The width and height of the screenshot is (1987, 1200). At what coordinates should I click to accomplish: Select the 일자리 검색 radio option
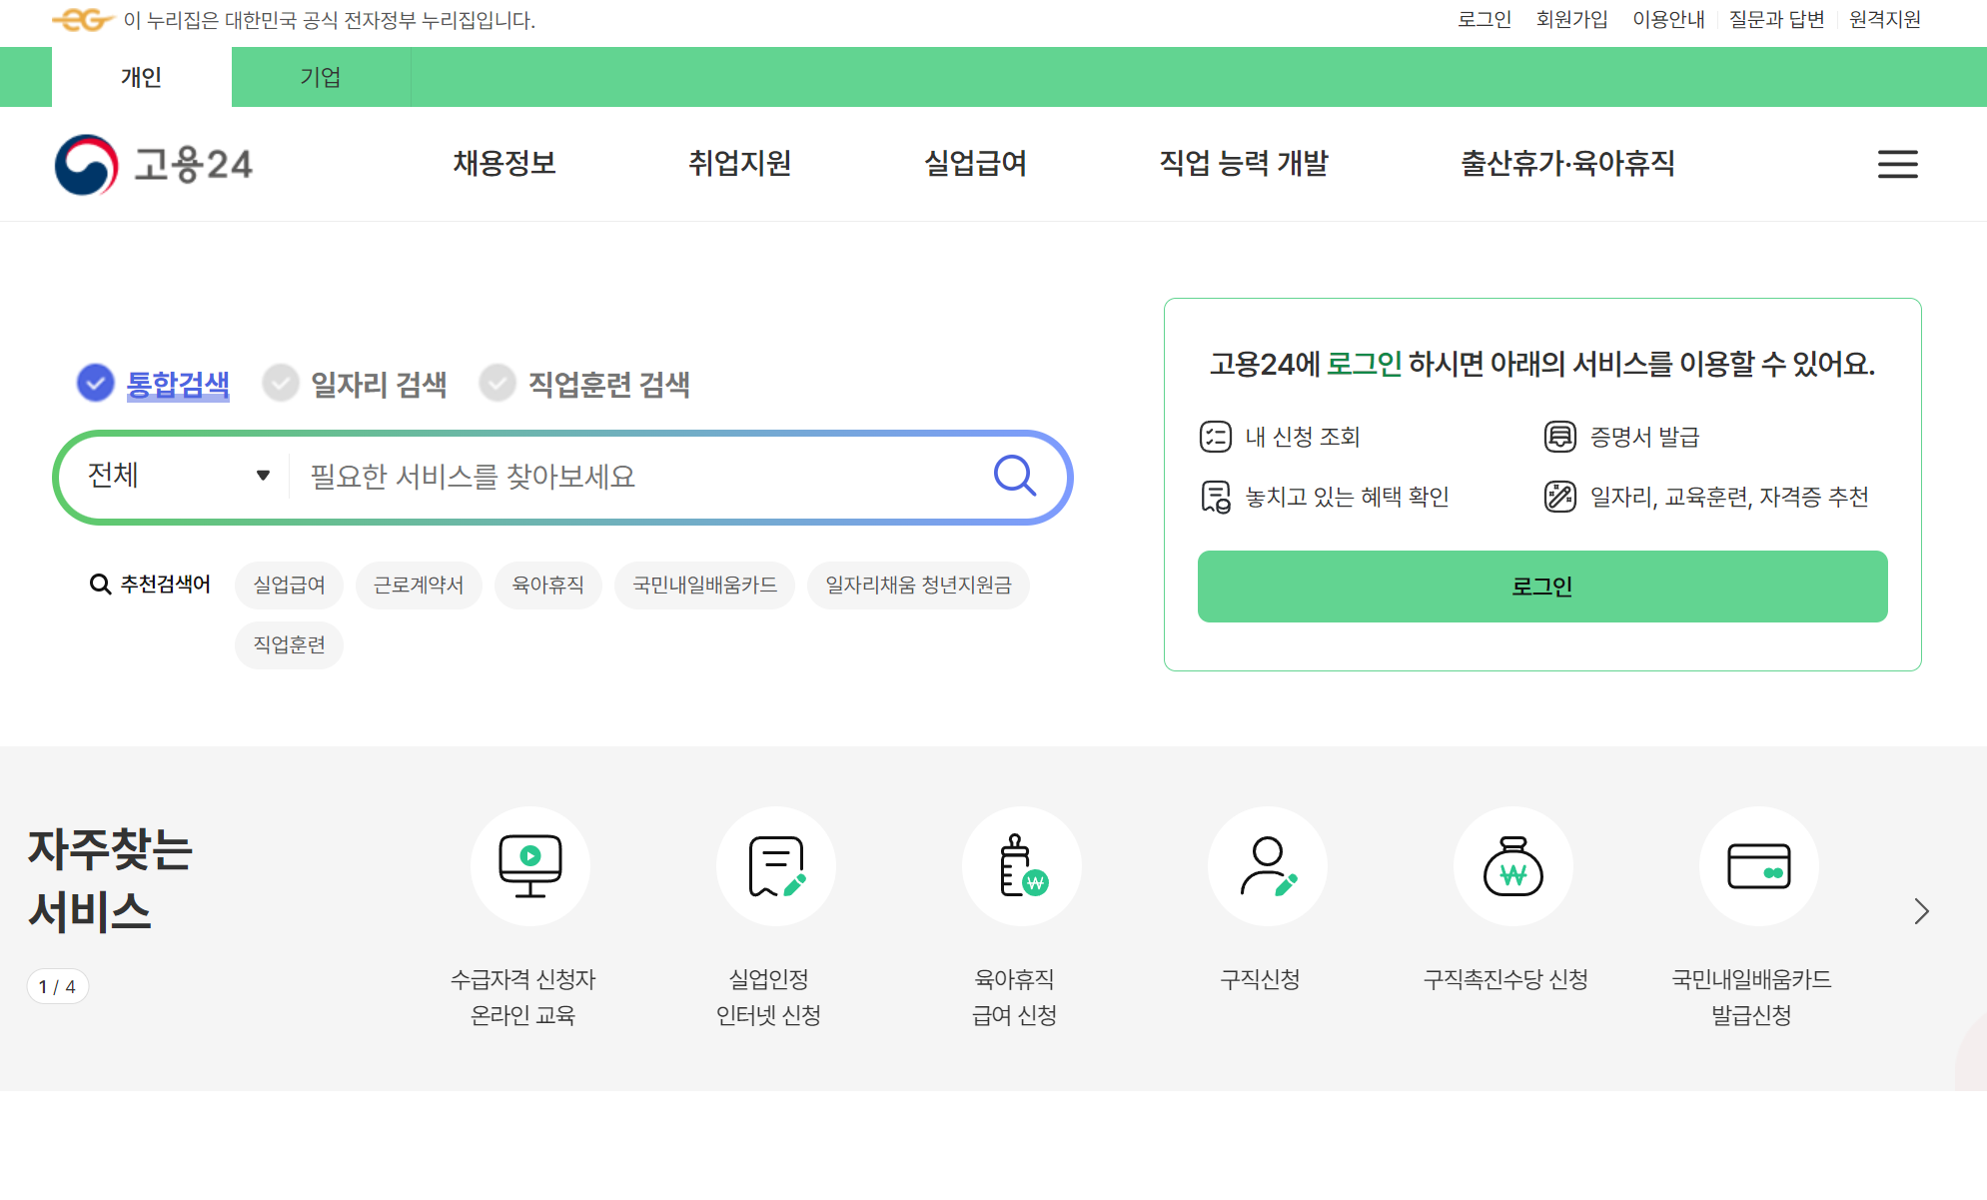coord(281,383)
